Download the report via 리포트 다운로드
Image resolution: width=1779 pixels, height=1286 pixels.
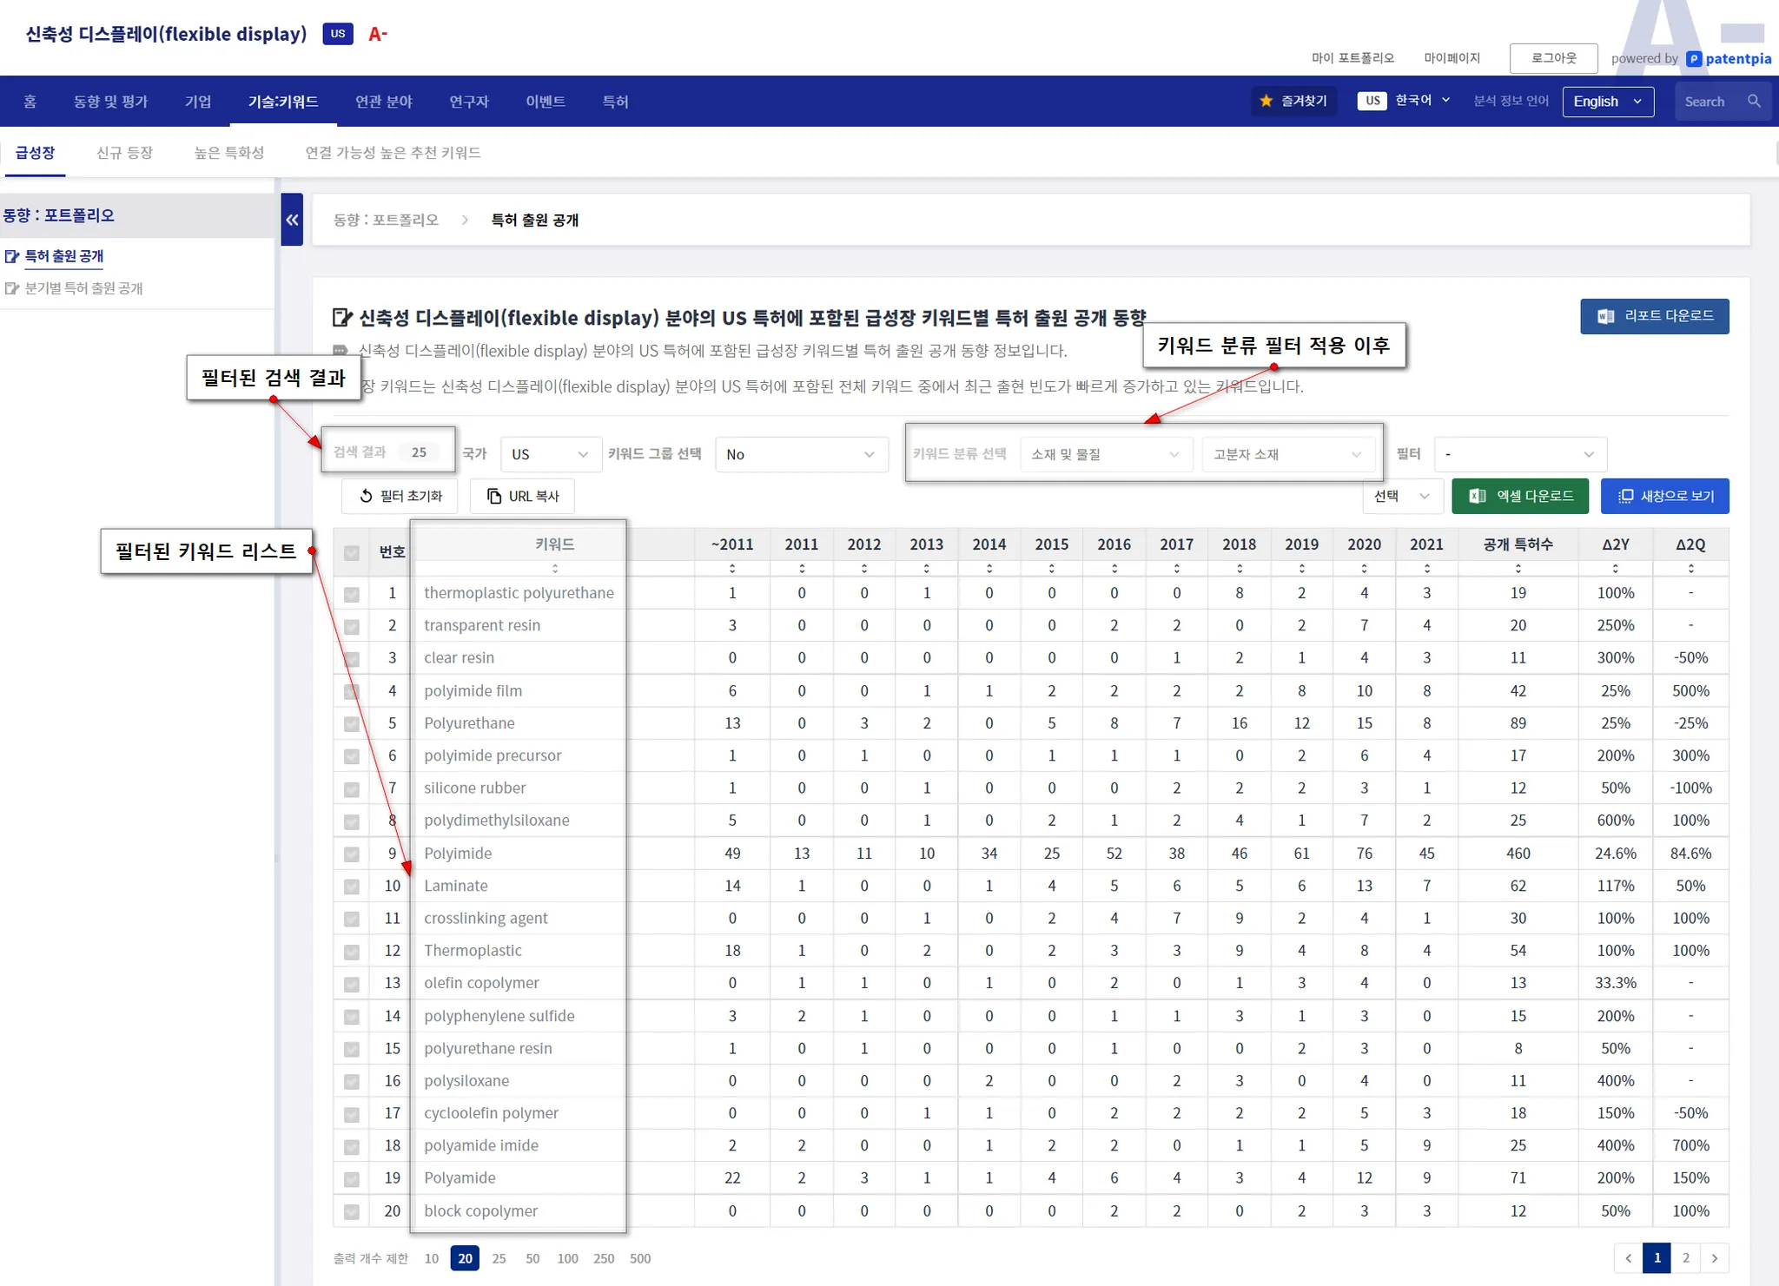[1654, 316]
